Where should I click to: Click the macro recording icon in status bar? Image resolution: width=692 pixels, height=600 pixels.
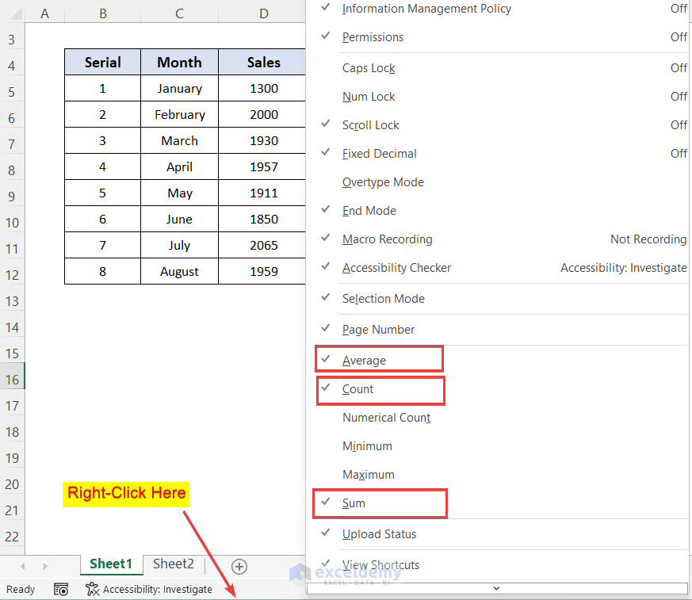(x=60, y=589)
